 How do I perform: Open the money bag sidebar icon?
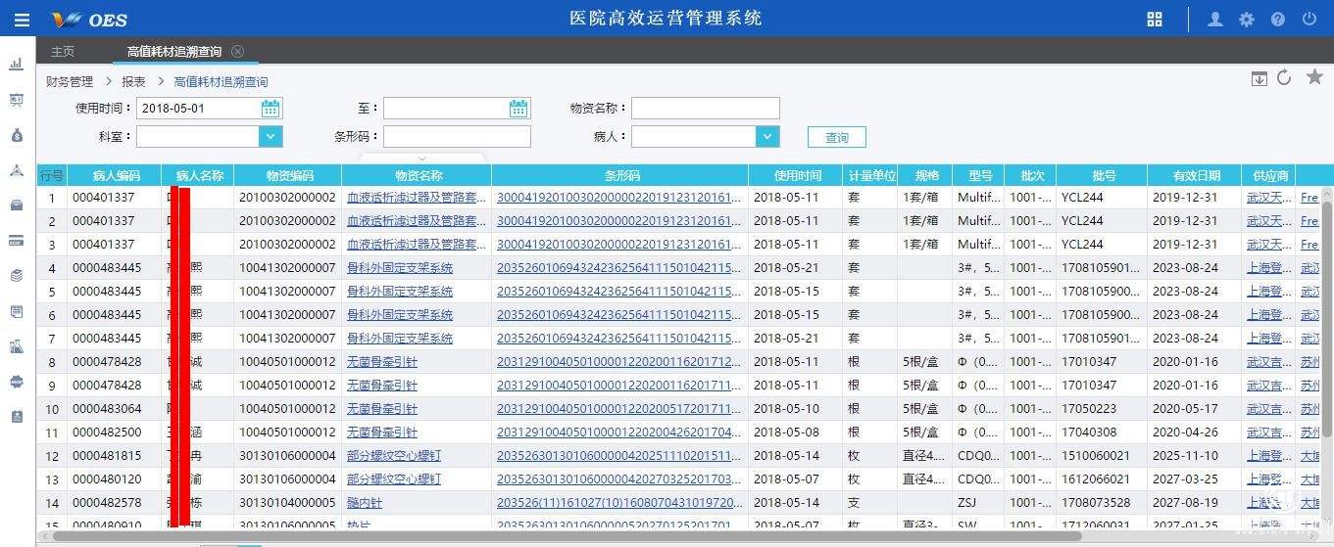16,135
